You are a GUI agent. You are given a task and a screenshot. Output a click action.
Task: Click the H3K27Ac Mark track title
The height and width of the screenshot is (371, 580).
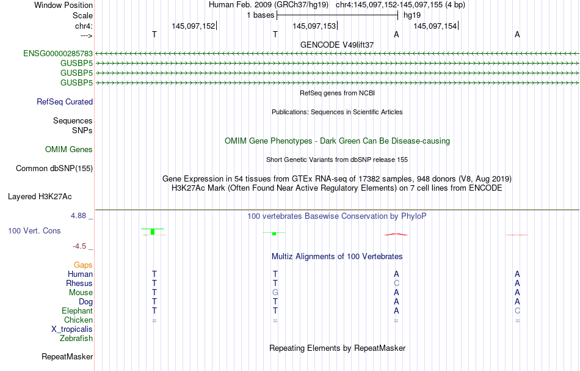click(337, 188)
